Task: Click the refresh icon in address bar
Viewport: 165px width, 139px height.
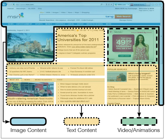Action: tap(109, 4)
